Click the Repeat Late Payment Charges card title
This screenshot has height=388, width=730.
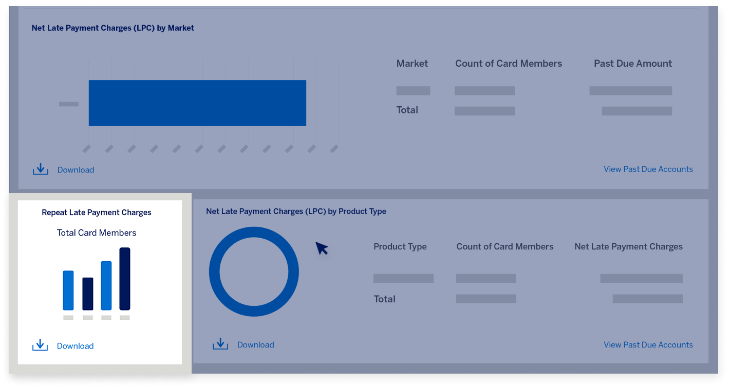(96, 212)
